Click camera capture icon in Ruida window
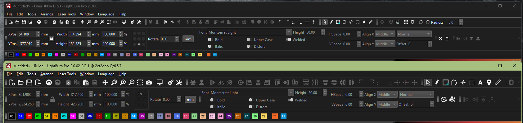This screenshot has width=523, height=123. click(x=149, y=82)
